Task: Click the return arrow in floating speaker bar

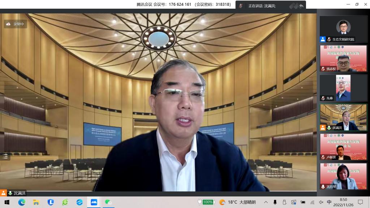Action: tap(301, 6)
